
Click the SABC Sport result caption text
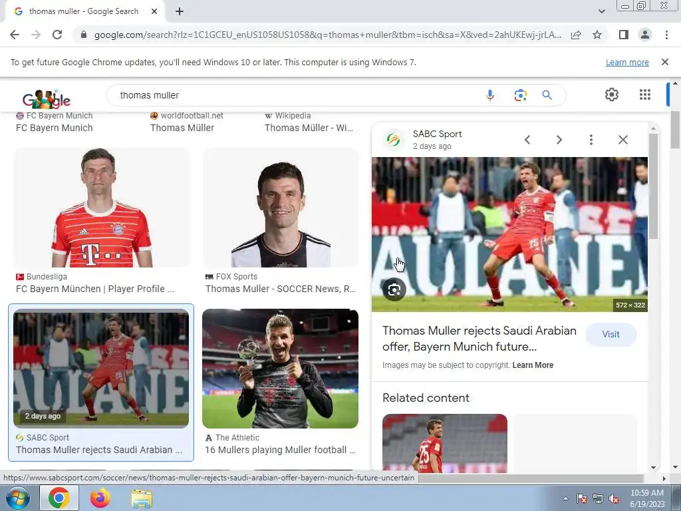(x=99, y=450)
